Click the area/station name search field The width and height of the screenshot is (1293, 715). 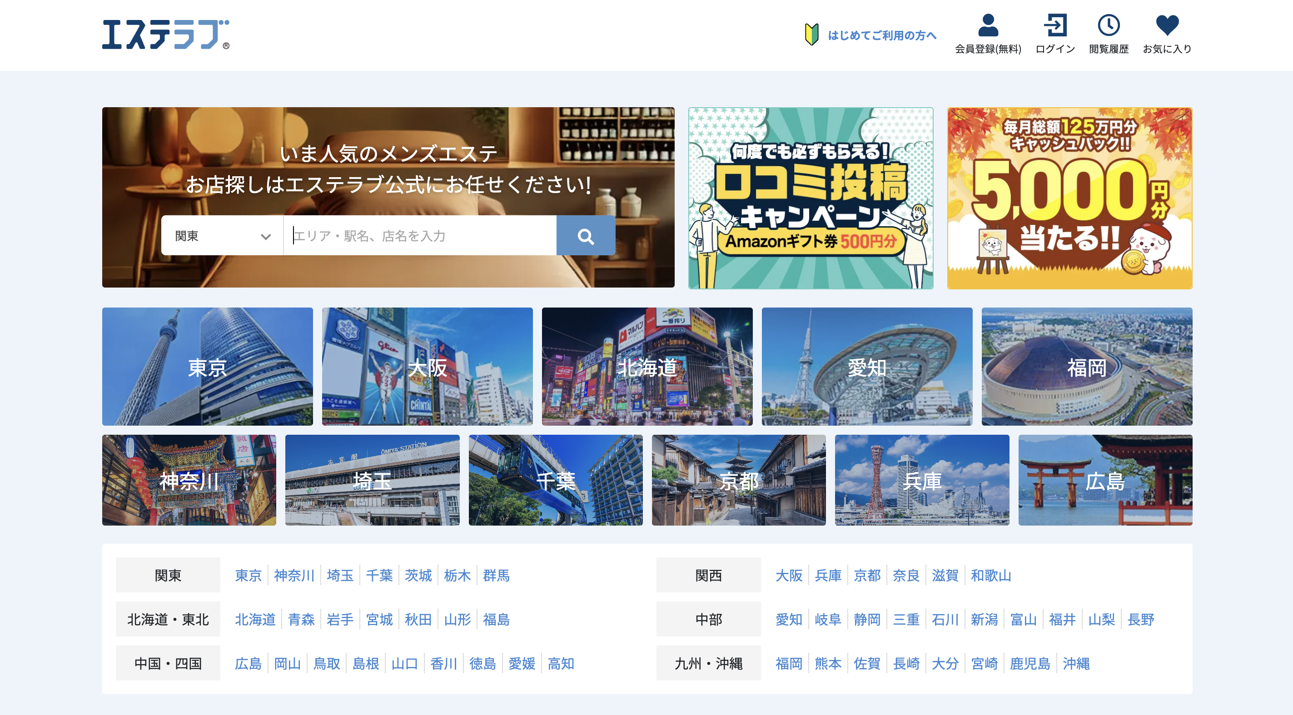point(420,236)
